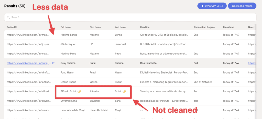Click the search magnifier icon
The width and height of the screenshot is (262, 119).
[x=8, y=17]
